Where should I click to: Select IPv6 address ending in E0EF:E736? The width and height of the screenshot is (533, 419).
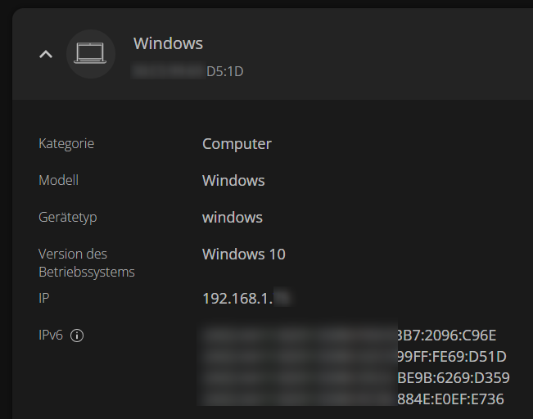[352, 399]
